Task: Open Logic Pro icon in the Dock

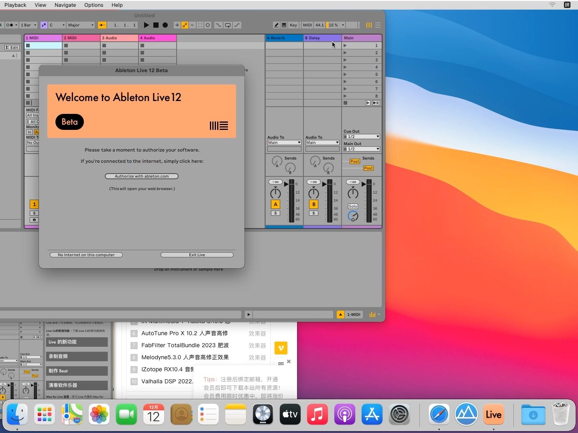Action: point(263,414)
